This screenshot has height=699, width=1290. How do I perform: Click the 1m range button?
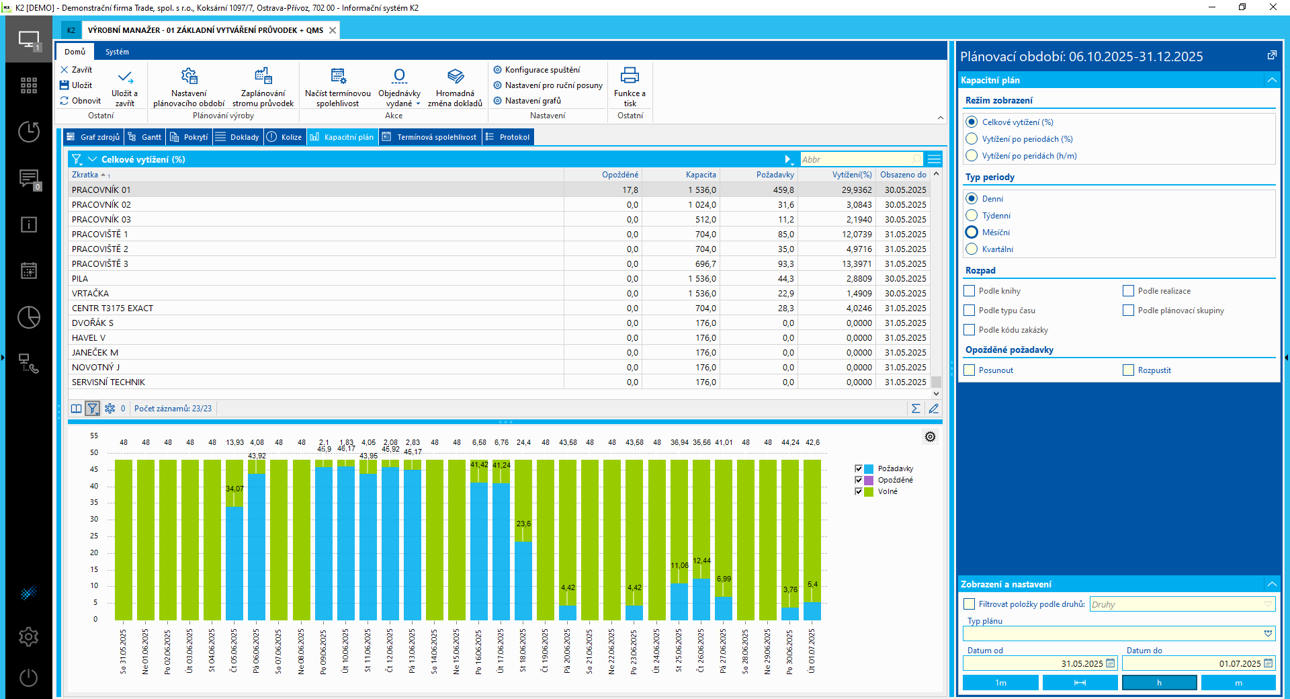coord(1000,683)
